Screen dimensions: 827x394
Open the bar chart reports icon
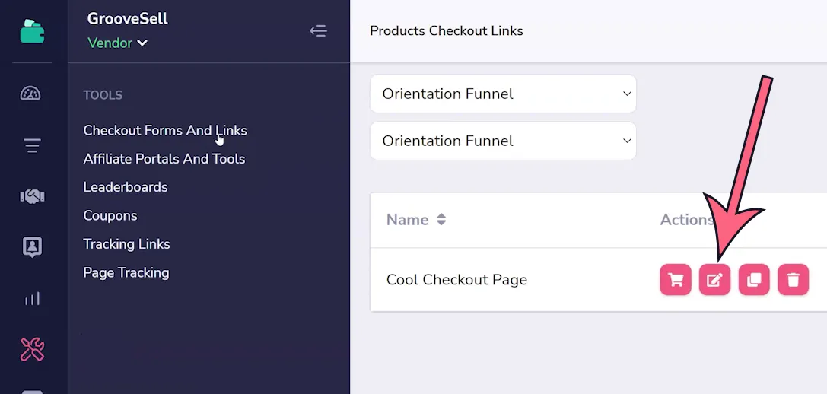(32, 299)
